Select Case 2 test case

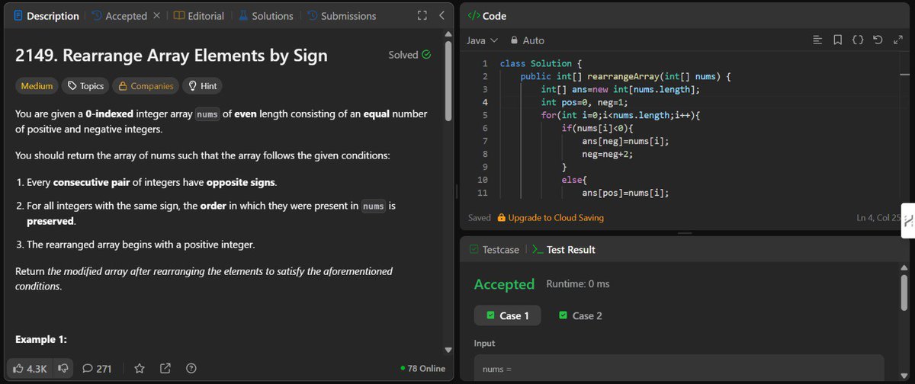point(580,315)
